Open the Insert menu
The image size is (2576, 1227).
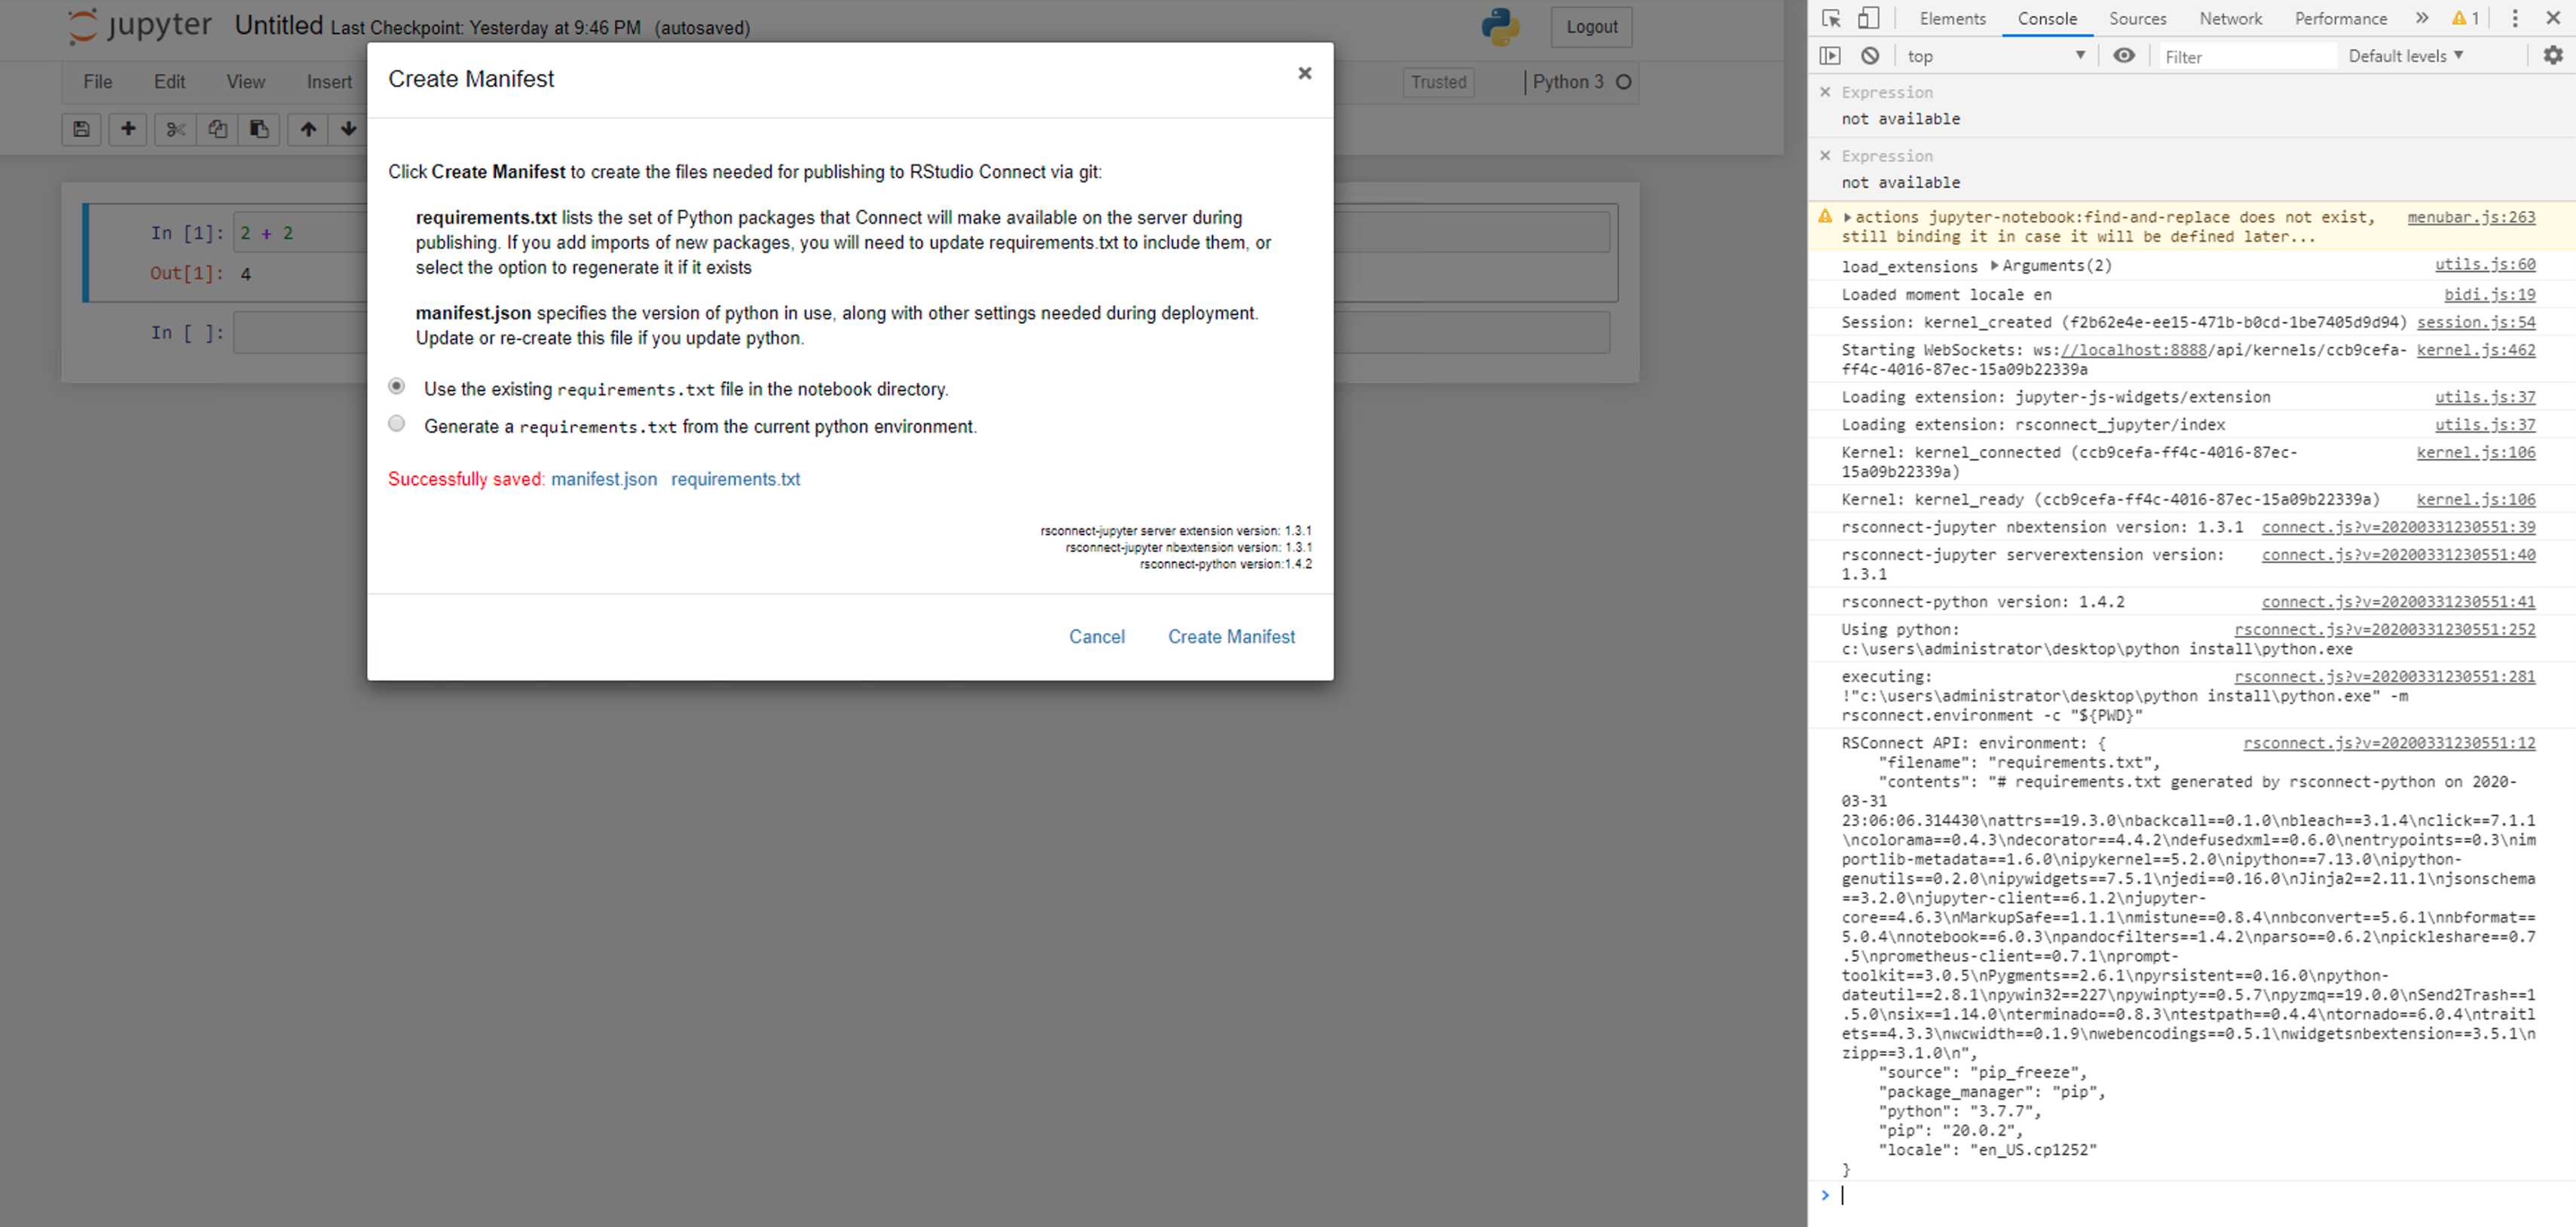pyautogui.click(x=329, y=82)
